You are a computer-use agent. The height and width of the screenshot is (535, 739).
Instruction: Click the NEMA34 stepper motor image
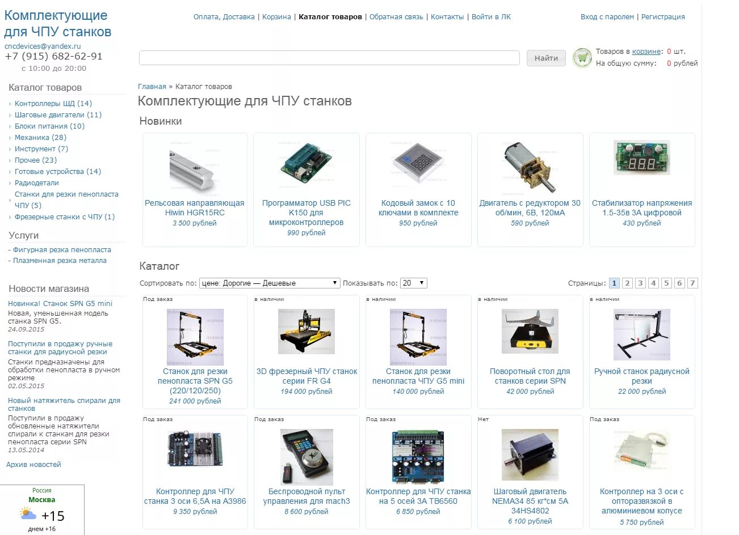click(530, 455)
